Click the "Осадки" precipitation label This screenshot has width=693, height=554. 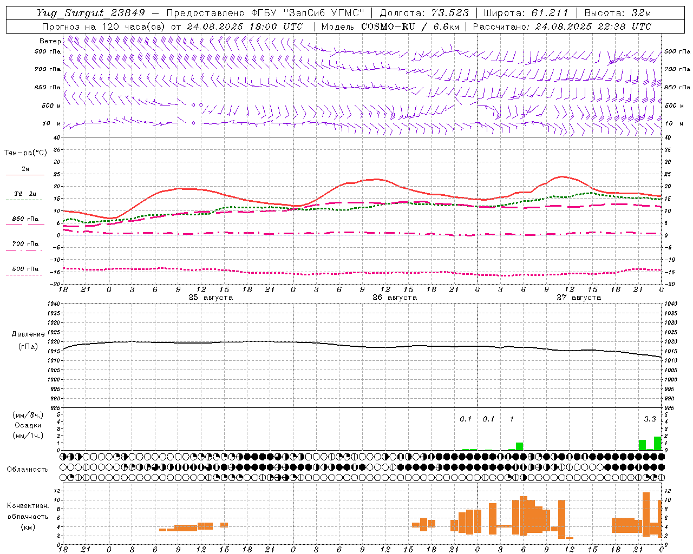pos(28,425)
